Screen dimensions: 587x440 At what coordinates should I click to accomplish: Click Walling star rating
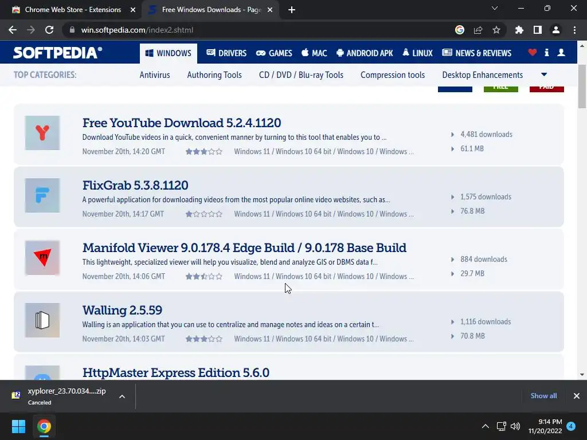[x=204, y=339]
